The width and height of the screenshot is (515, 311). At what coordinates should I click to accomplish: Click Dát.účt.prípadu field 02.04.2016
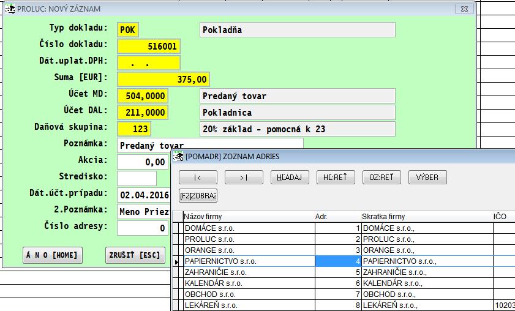144,195
